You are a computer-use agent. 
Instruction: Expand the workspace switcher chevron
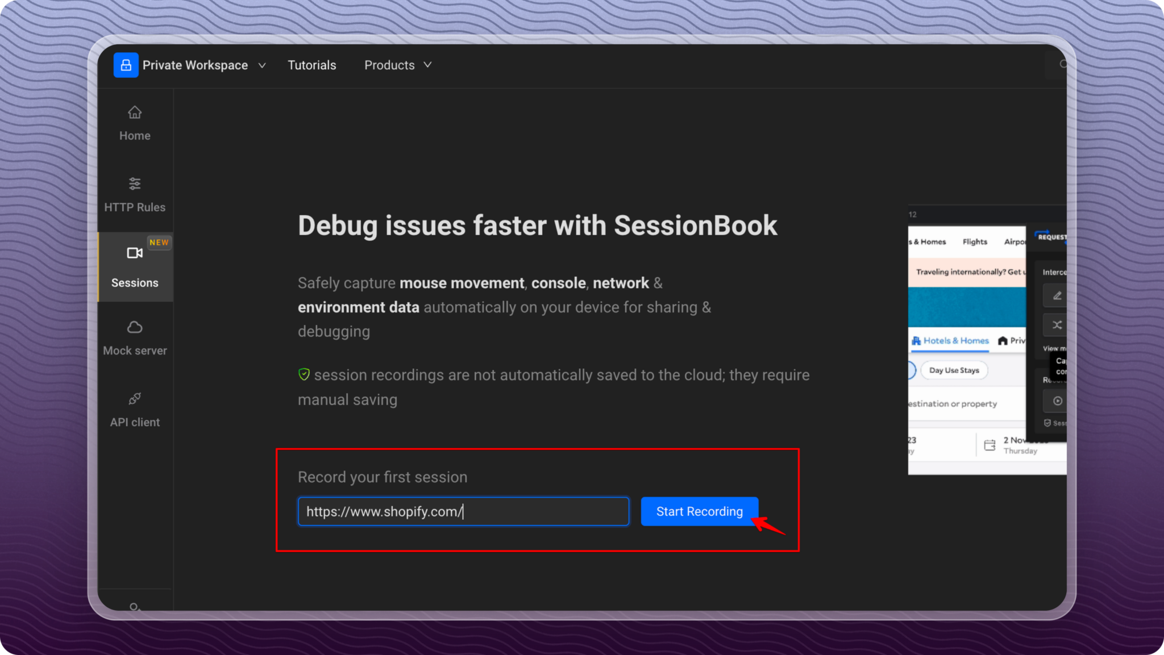click(x=262, y=65)
